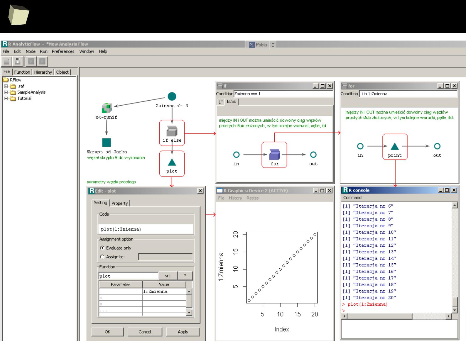466x349 pixels.
Task: Click the R console window logo icon
Action: click(x=345, y=190)
